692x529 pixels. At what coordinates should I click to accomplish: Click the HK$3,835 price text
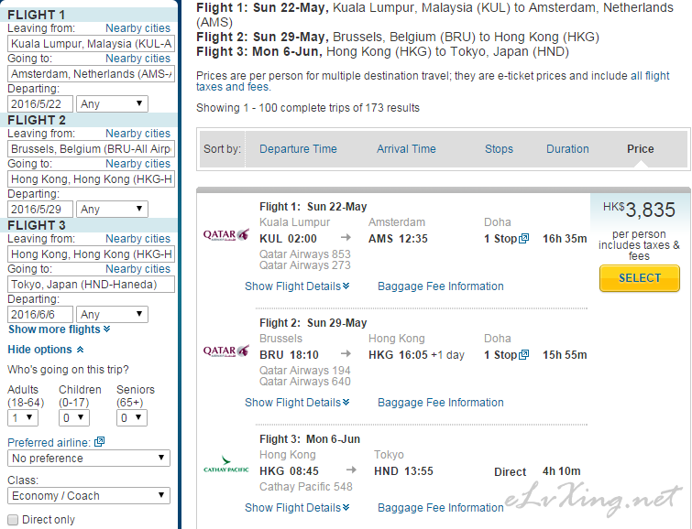point(639,210)
